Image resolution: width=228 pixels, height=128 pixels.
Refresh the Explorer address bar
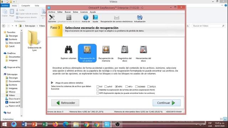coord(188,26)
